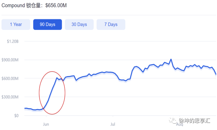Click the $600.00M y-axis label

10,79
